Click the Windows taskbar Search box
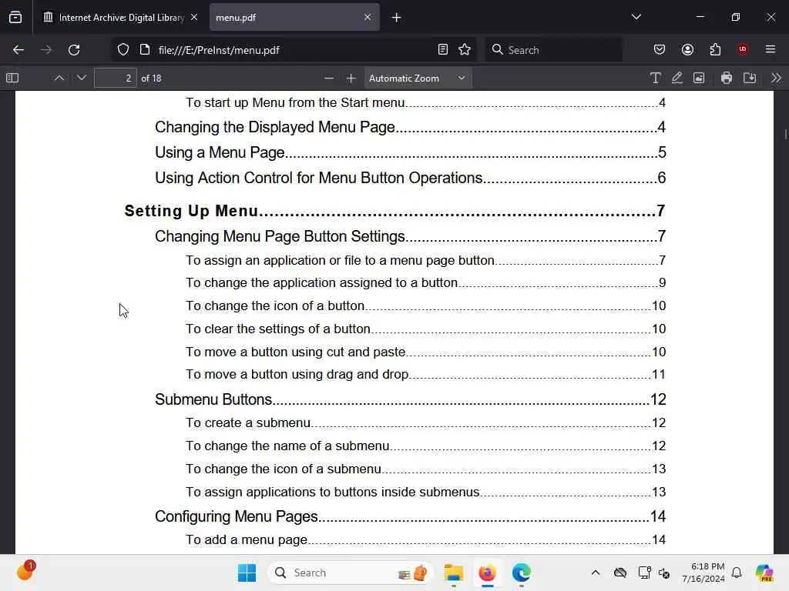 click(x=351, y=573)
